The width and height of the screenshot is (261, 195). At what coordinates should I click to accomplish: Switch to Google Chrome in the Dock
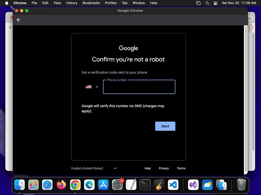(75, 185)
